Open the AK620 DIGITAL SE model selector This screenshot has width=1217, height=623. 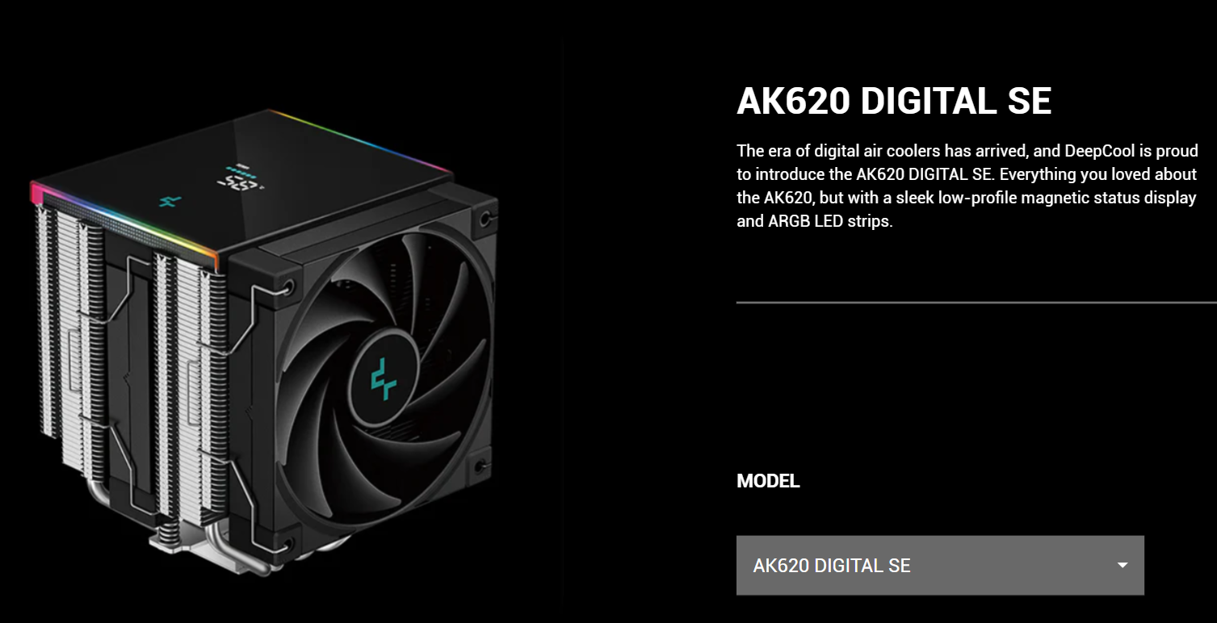point(940,566)
